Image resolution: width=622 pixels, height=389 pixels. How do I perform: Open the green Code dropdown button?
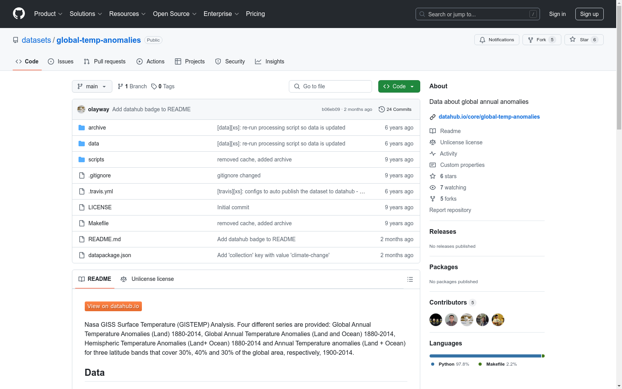399,86
